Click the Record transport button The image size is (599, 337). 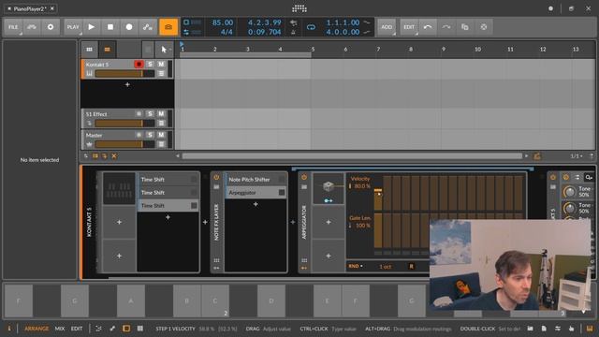129,27
